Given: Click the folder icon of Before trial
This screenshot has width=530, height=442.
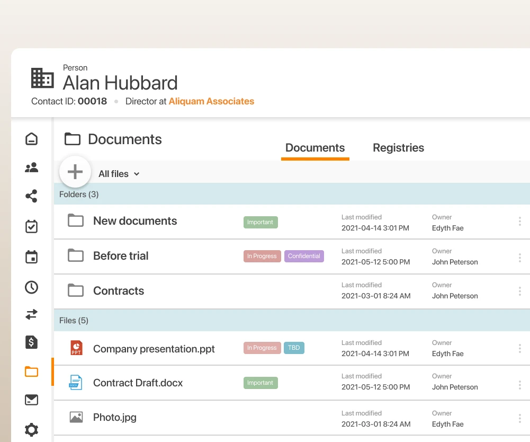Looking at the screenshot, I should (x=76, y=255).
